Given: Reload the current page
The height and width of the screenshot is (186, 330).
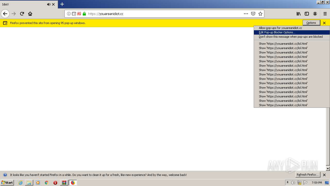Looking at the screenshot, I should 22,14.
